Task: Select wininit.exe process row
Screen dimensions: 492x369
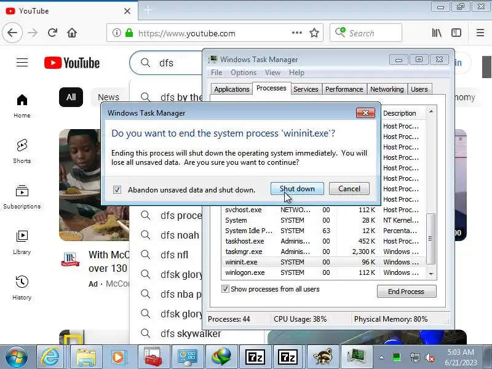Action: [324, 262]
